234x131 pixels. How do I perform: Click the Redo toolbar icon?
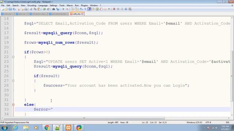click(48, 9)
